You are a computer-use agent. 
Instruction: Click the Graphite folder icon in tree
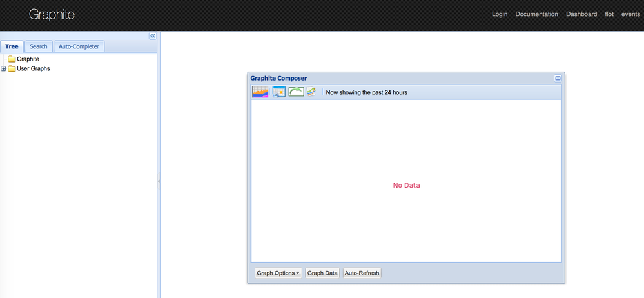12,59
